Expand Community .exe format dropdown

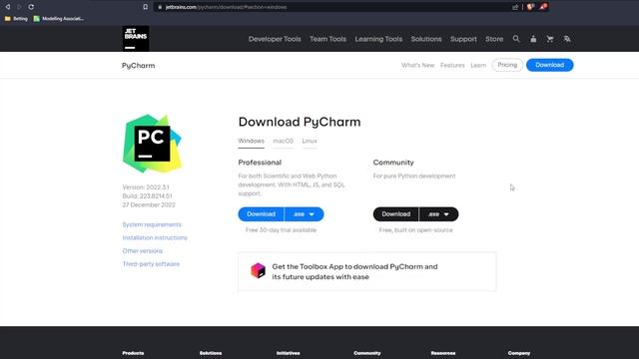(439, 214)
